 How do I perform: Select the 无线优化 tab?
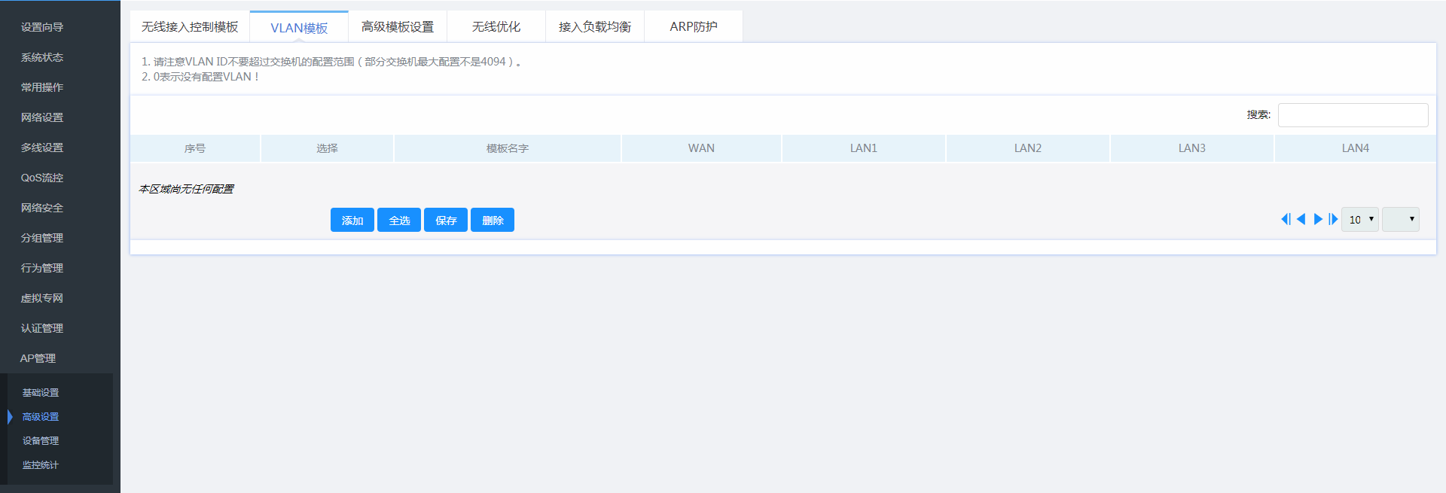496,27
